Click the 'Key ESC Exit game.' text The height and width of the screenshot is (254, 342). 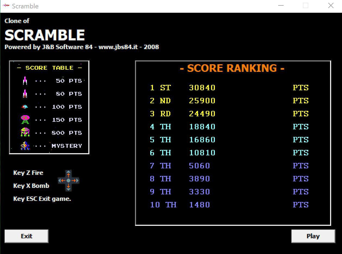42,199
